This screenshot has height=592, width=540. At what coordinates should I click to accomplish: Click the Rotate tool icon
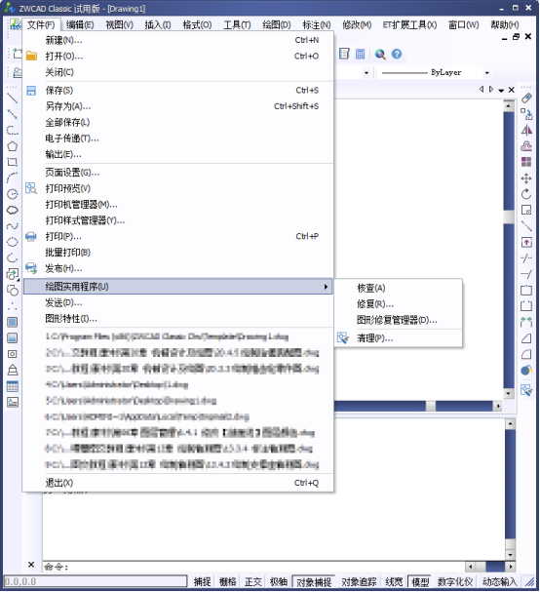tap(526, 194)
